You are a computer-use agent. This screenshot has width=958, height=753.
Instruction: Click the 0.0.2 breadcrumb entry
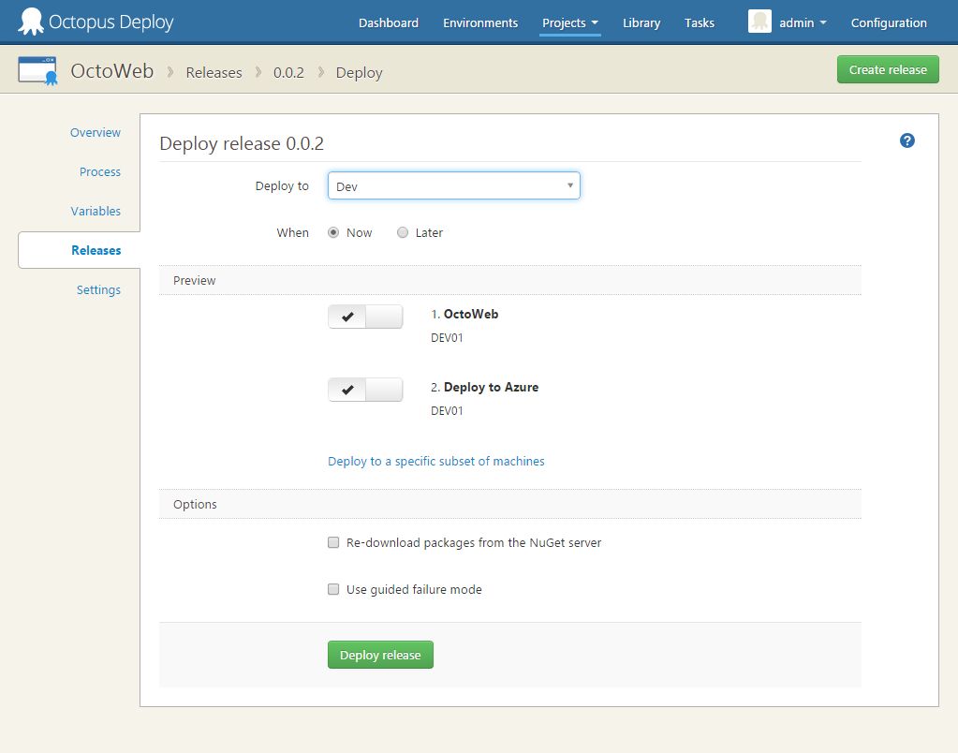point(288,72)
